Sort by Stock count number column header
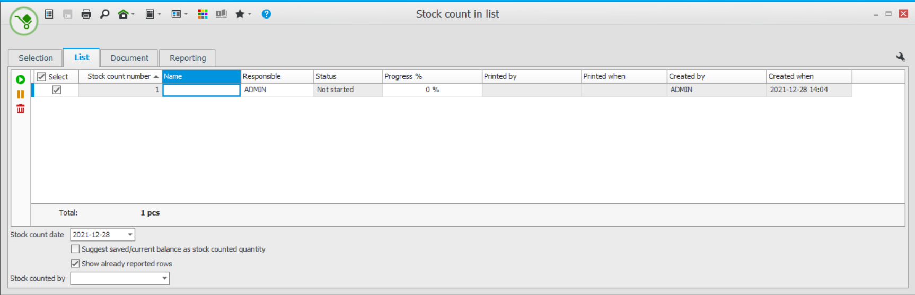Screen dimensions: 915x295 119,77
